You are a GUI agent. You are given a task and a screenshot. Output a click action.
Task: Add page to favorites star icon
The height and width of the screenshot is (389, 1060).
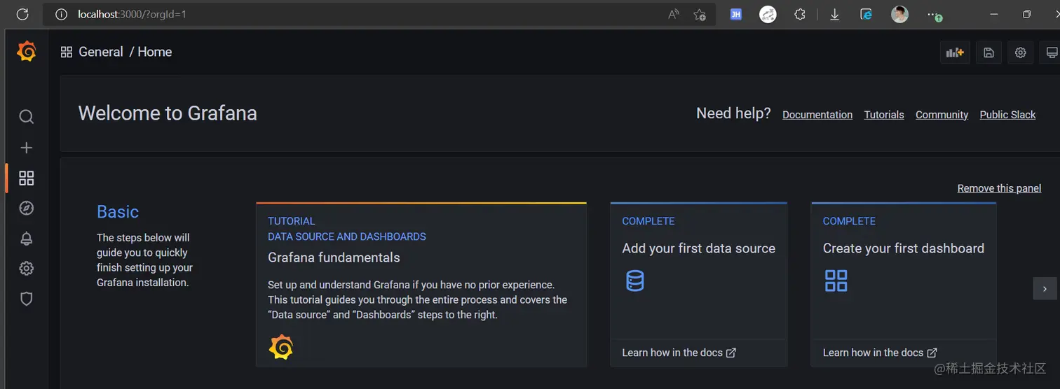699,14
